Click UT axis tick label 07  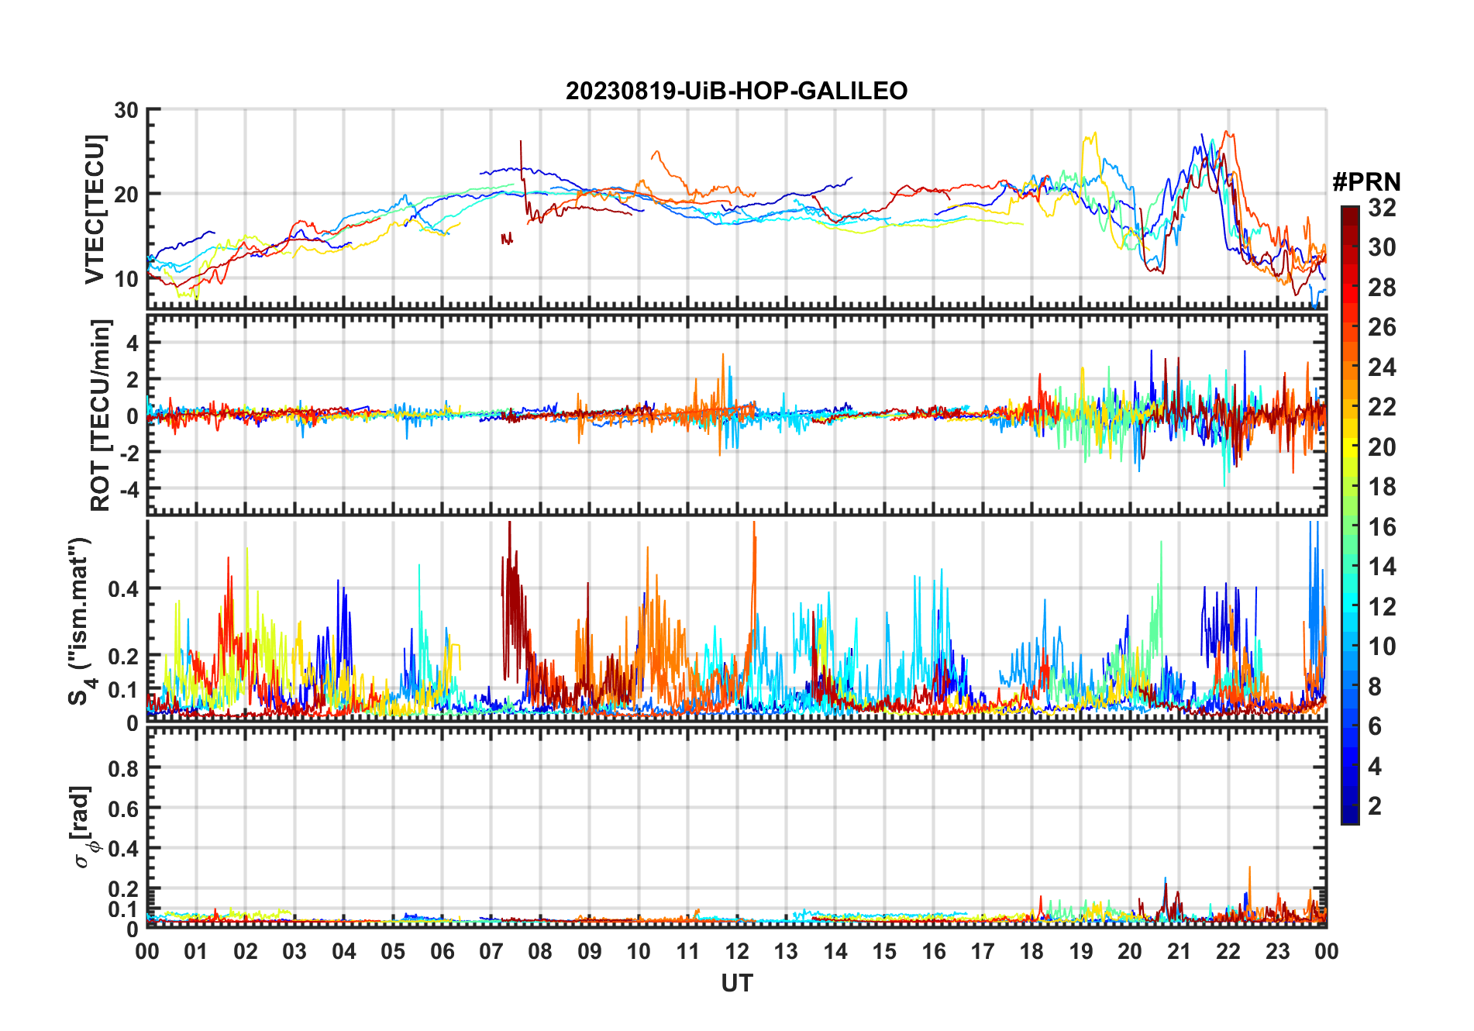click(491, 951)
